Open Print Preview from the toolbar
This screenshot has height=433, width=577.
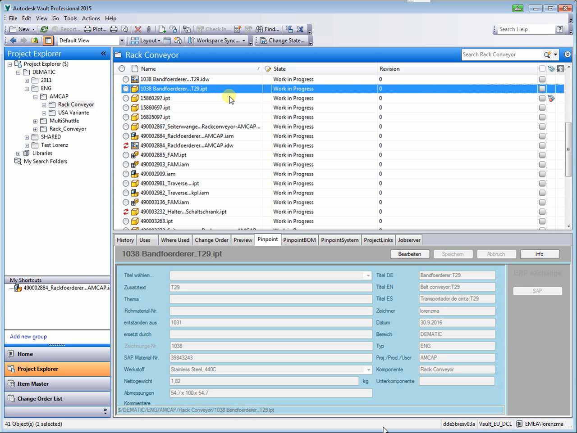(x=124, y=29)
